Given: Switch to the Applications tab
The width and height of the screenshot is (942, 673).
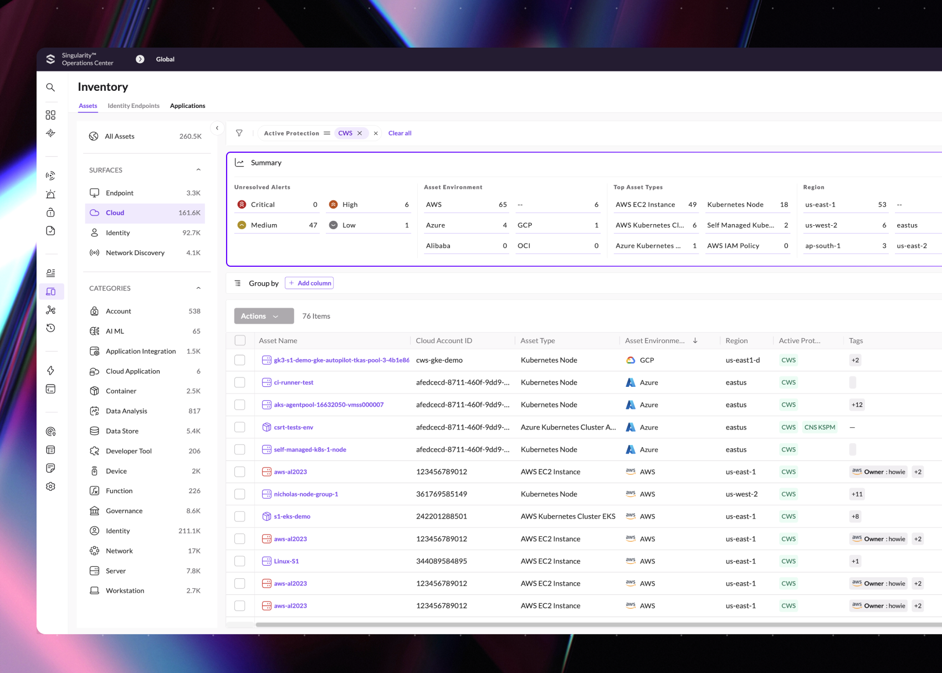Looking at the screenshot, I should (x=187, y=106).
